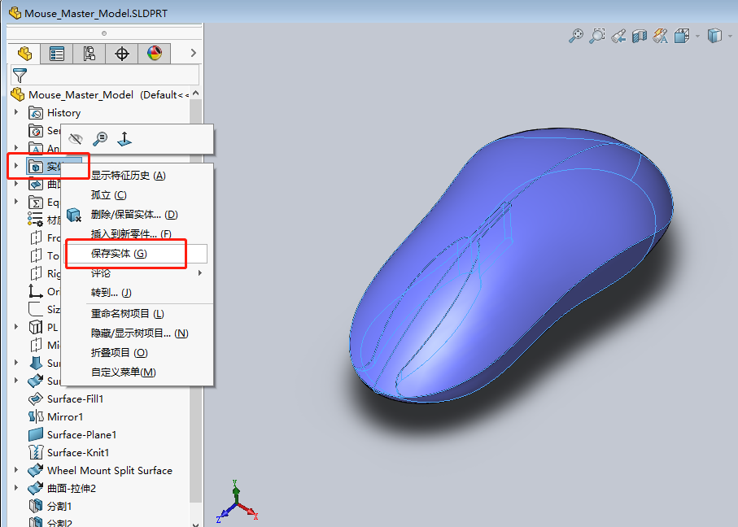Click the panel split handle above tabs

coord(104,33)
